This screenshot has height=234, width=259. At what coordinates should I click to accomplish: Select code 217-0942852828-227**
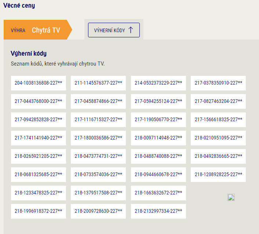(x=39, y=120)
